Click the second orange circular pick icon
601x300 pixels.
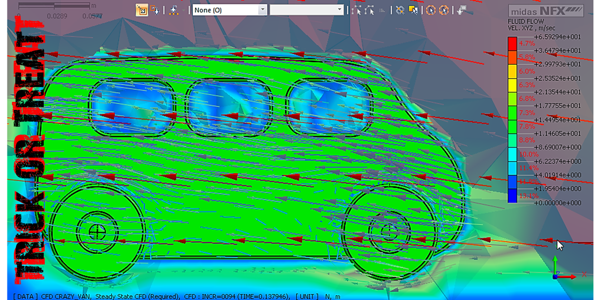pos(444,10)
